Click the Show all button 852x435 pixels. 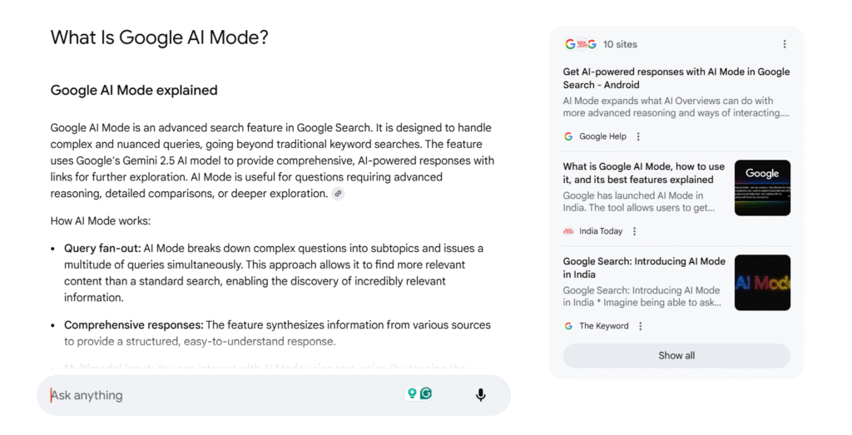point(676,356)
